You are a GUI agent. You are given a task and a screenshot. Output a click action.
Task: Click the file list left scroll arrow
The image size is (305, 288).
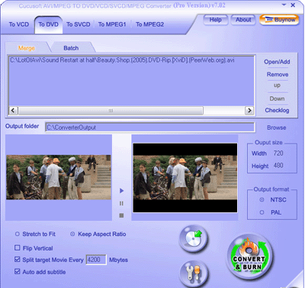click(x=13, y=111)
